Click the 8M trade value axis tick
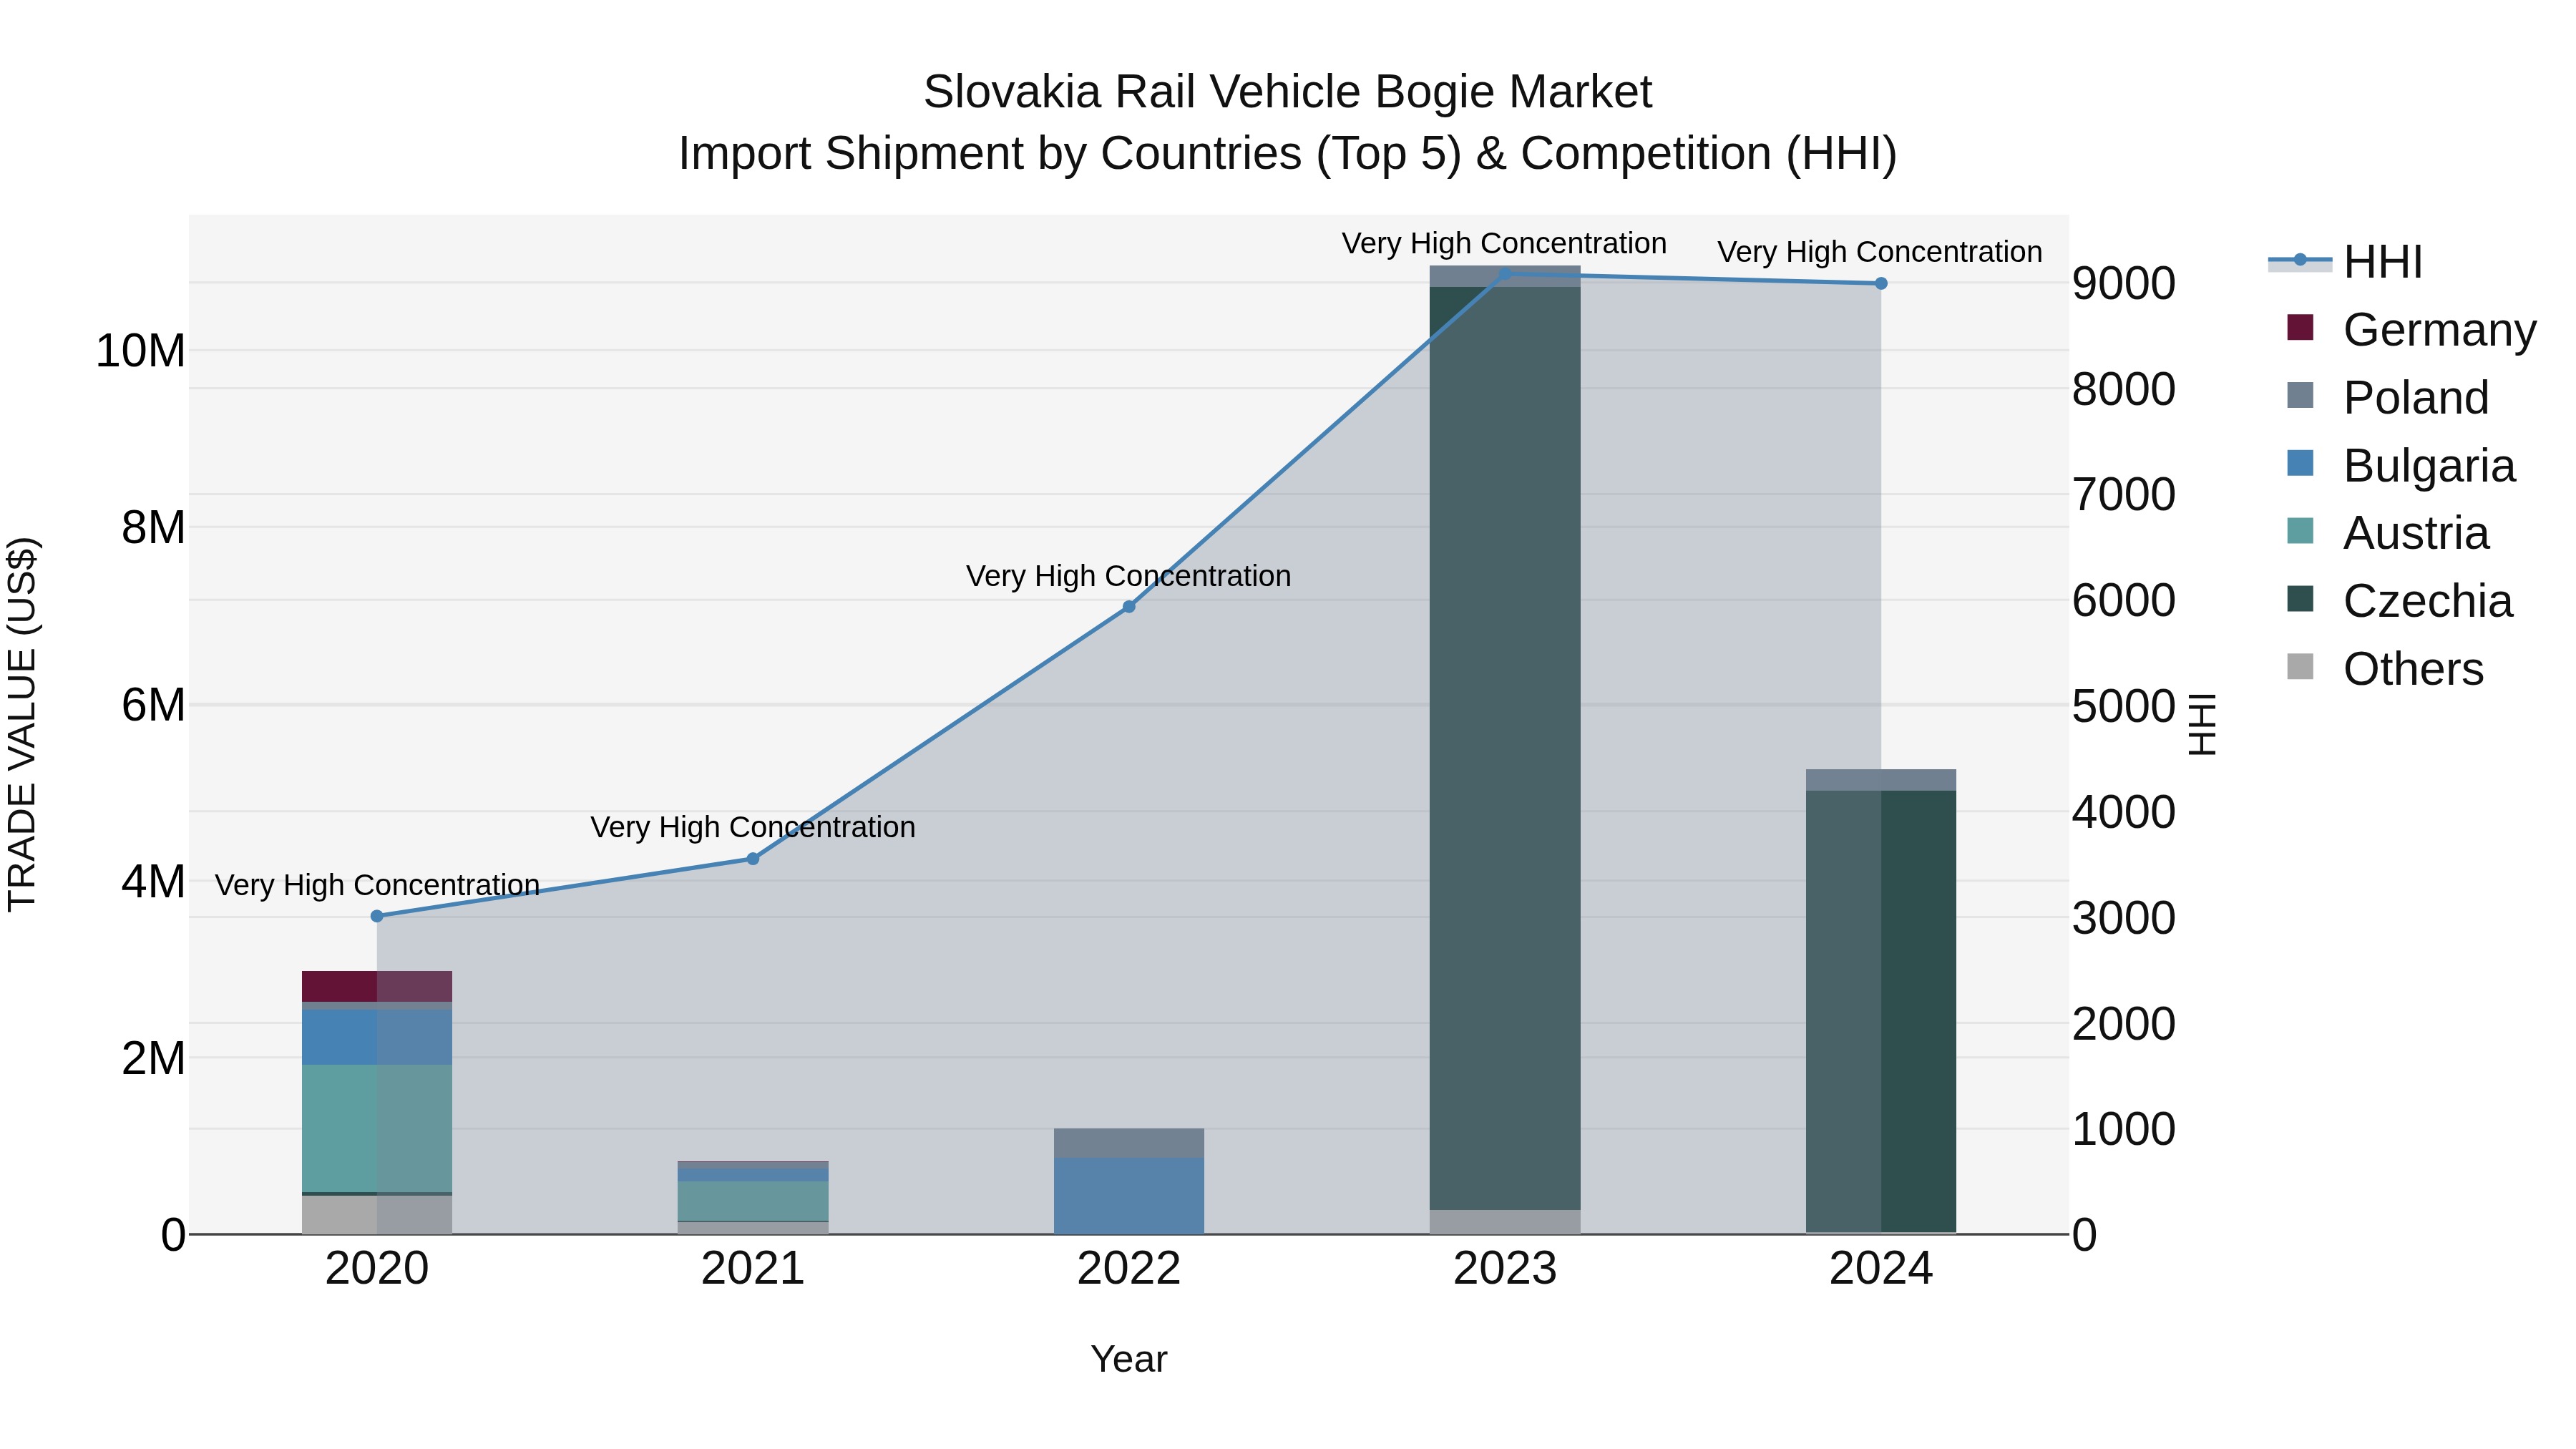Screen dimensions: 2576x1449 (x=153, y=527)
